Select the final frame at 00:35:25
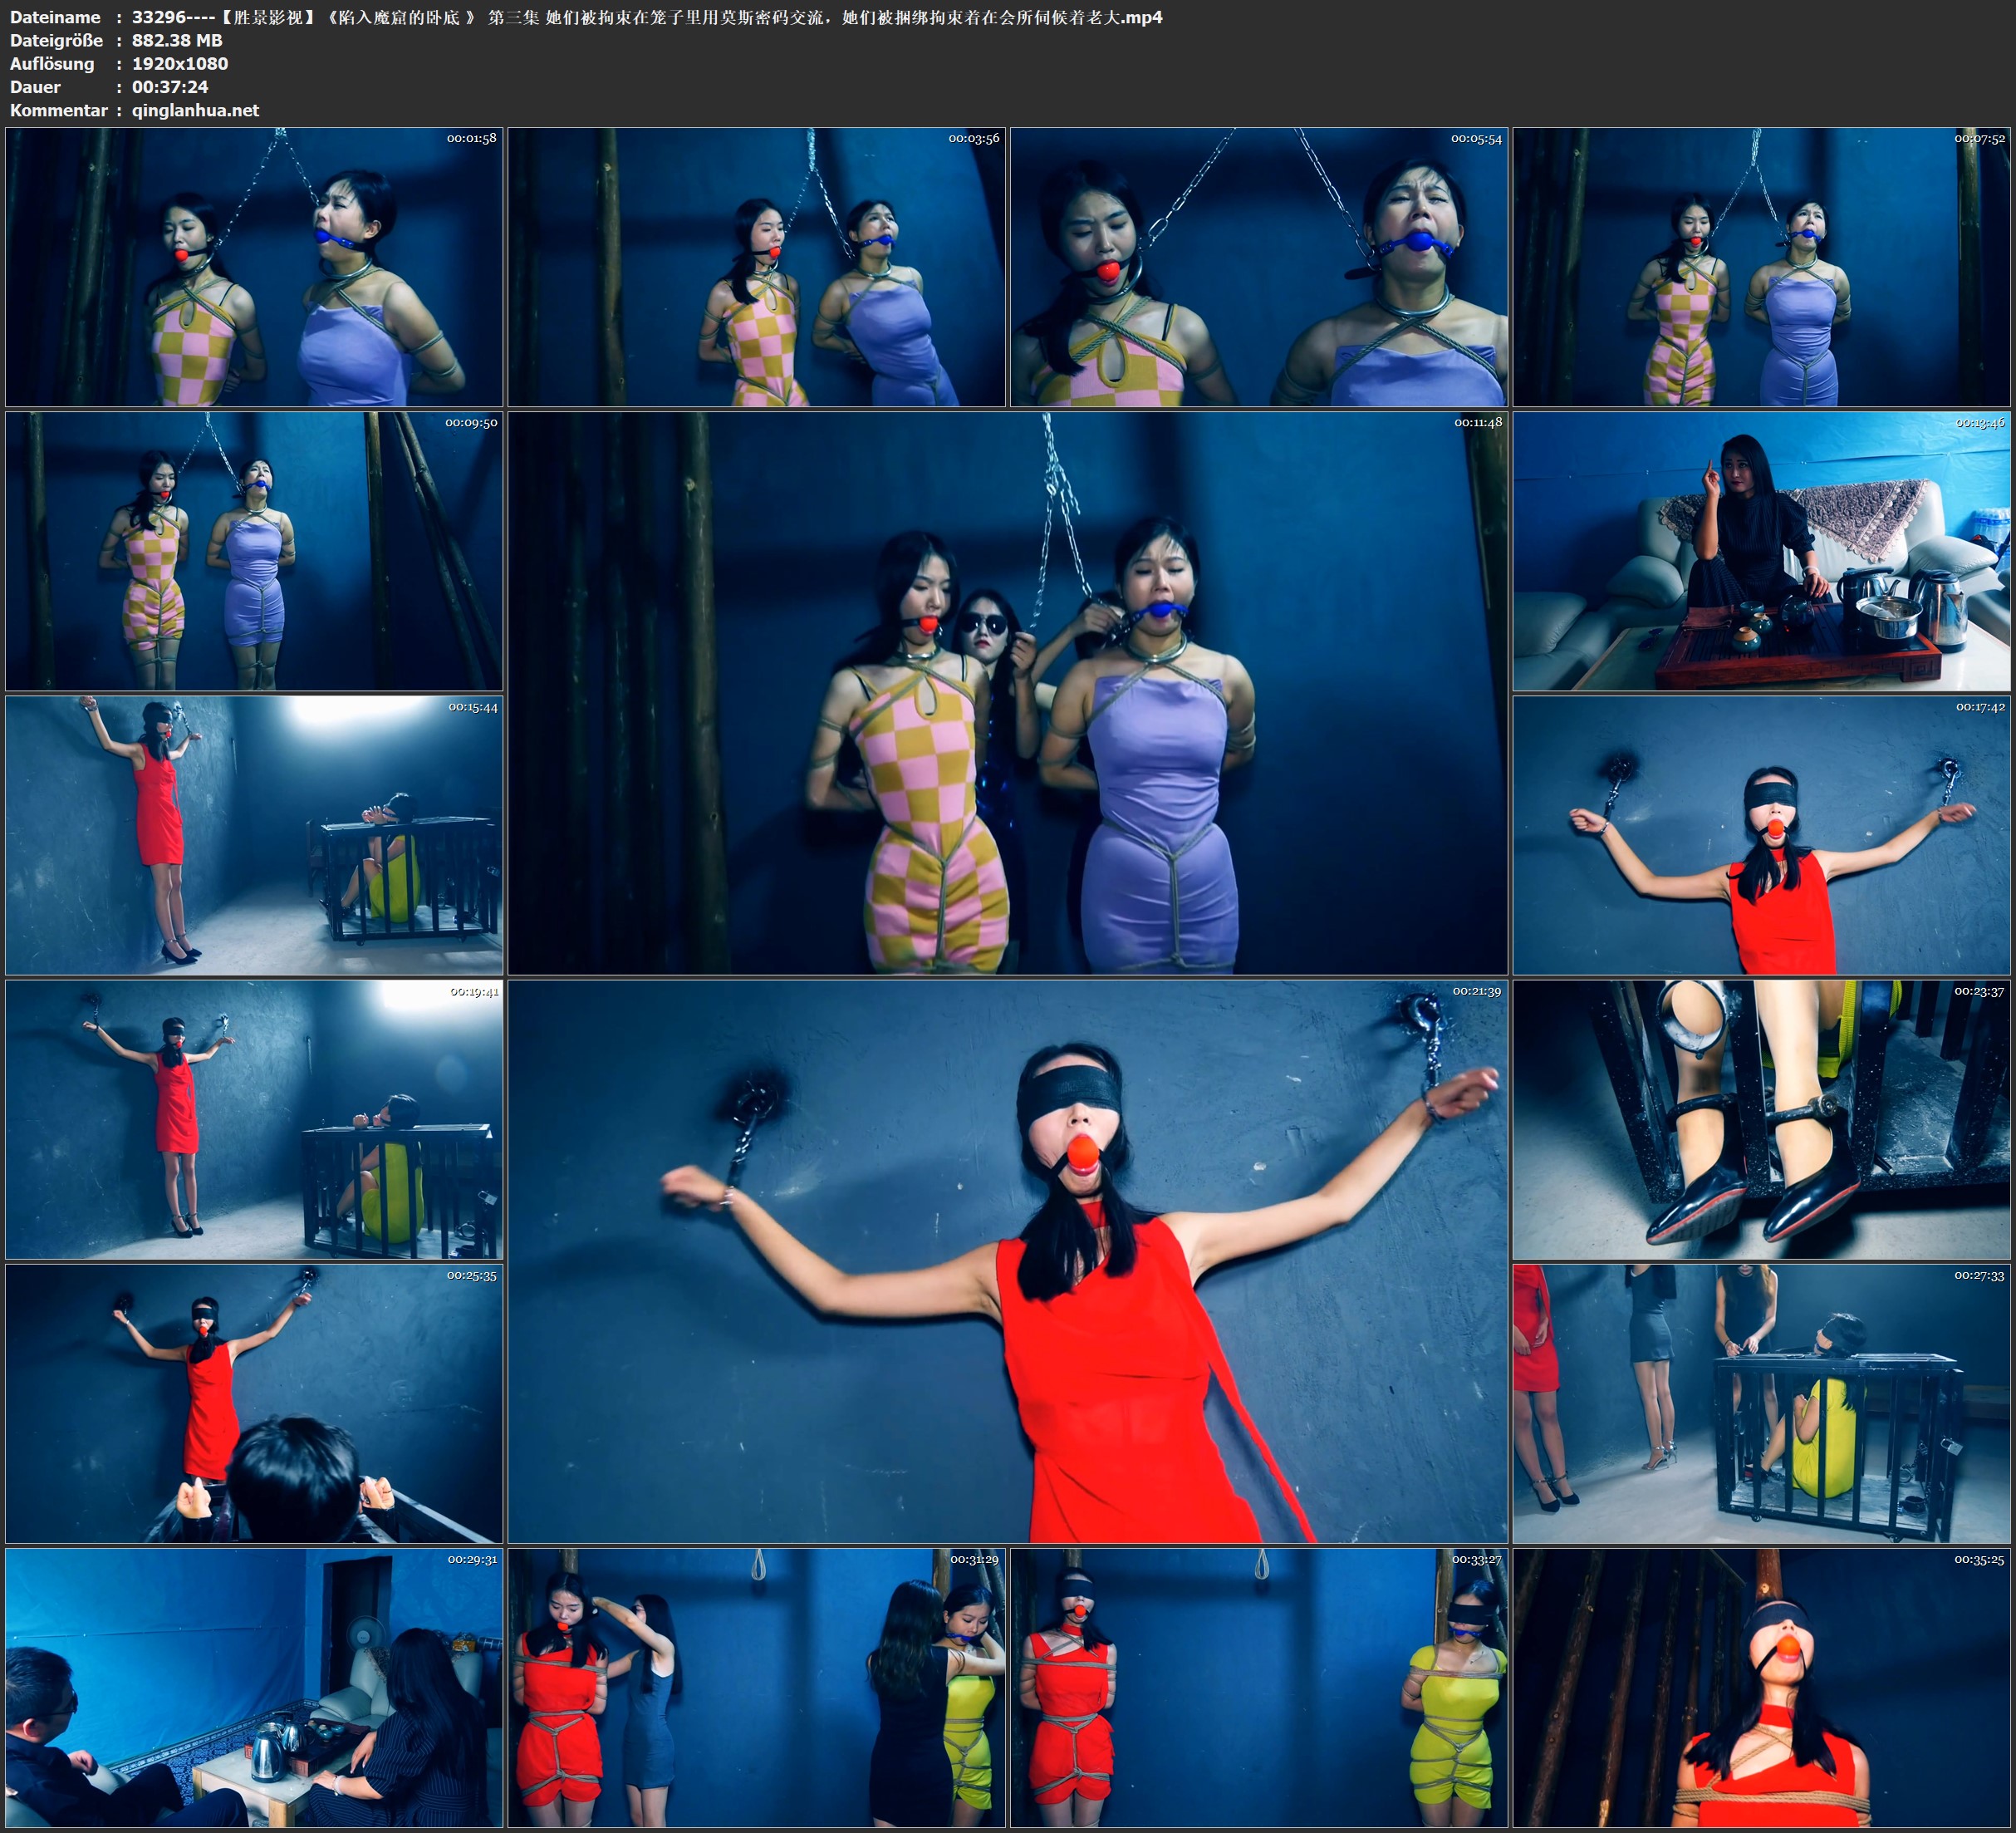The height and width of the screenshot is (1833, 2016). coord(1762,1688)
